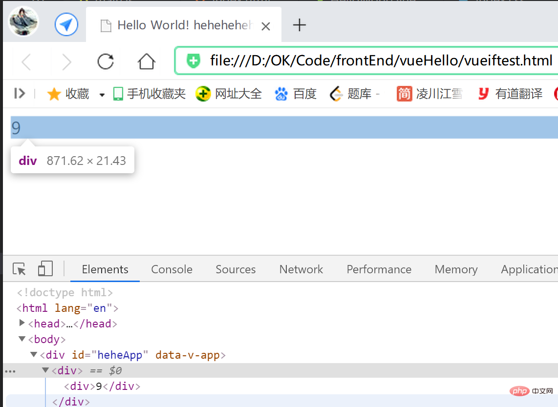This screenshot has height=407, width=558.
Task: Collapse the body element tree
Action: 22,339
